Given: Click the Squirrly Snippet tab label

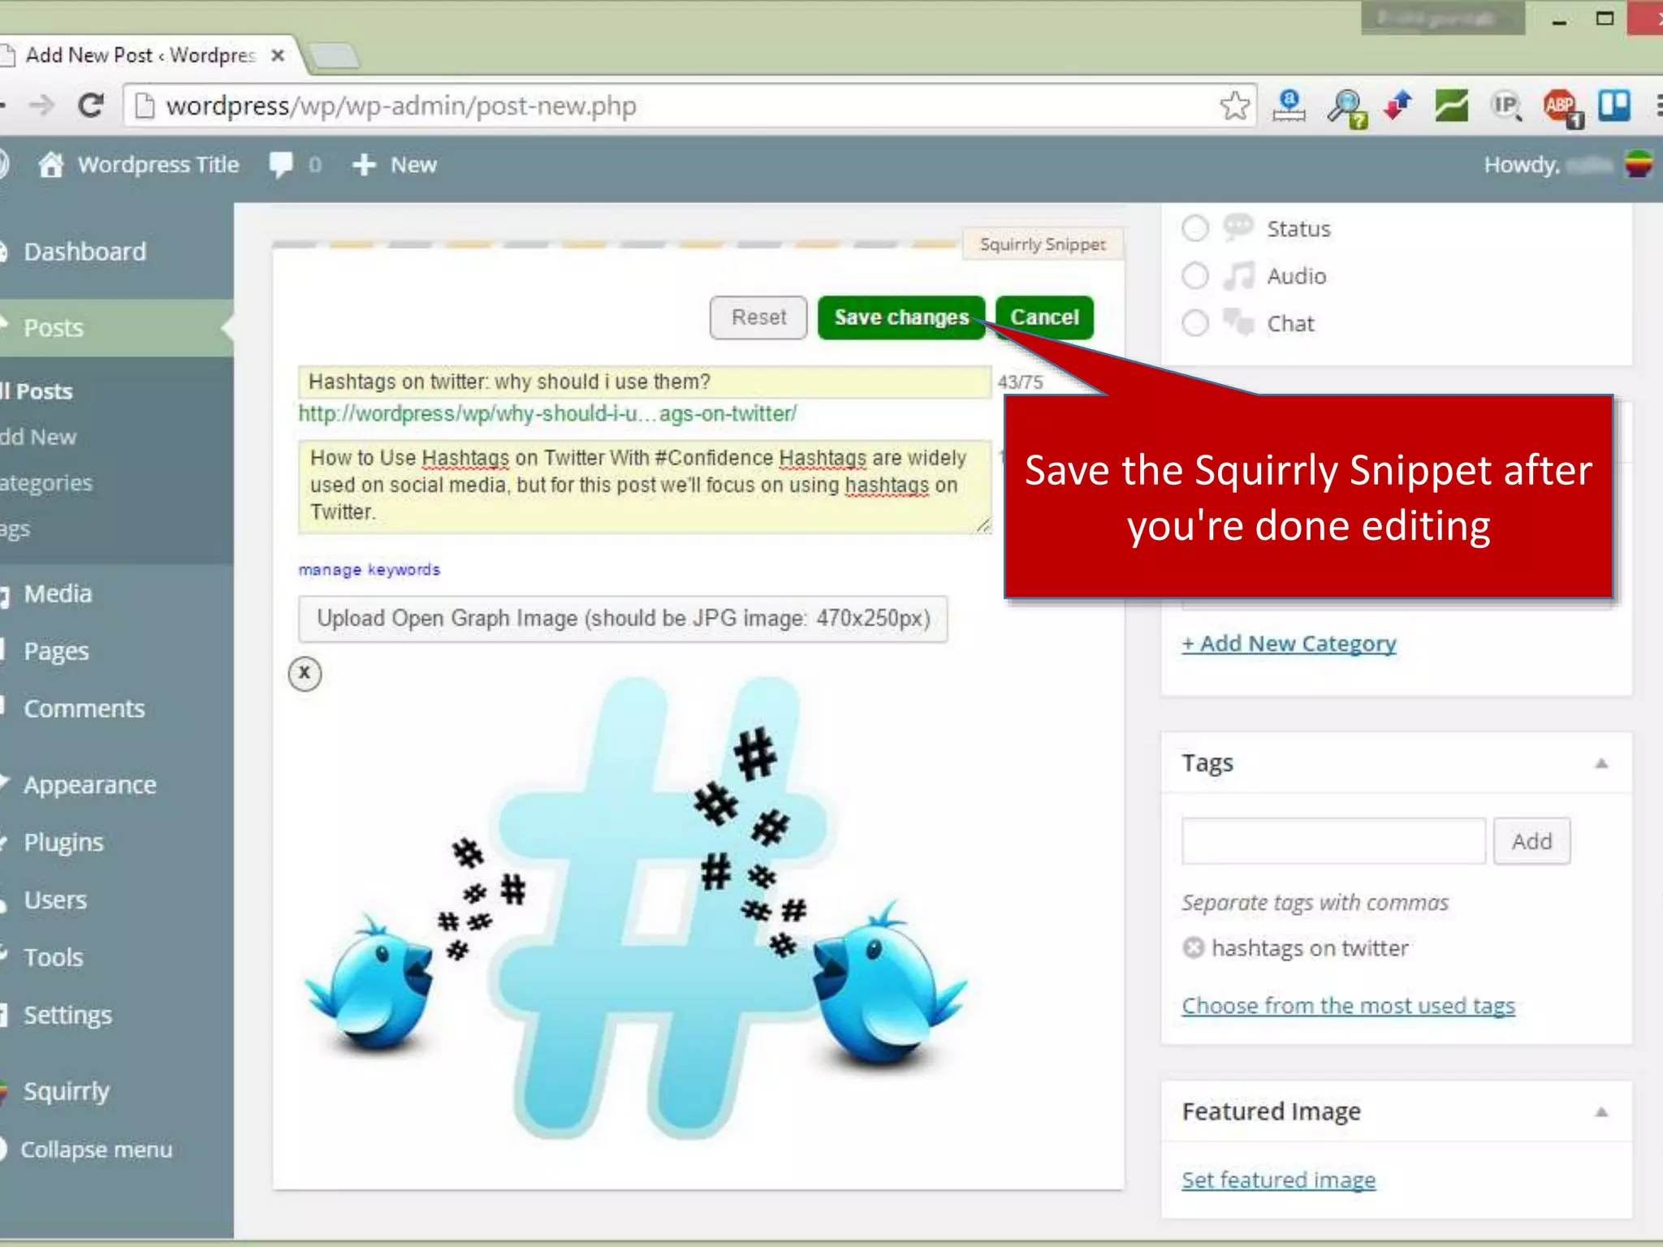Looking at the screenshot, I should [1043, 244].
